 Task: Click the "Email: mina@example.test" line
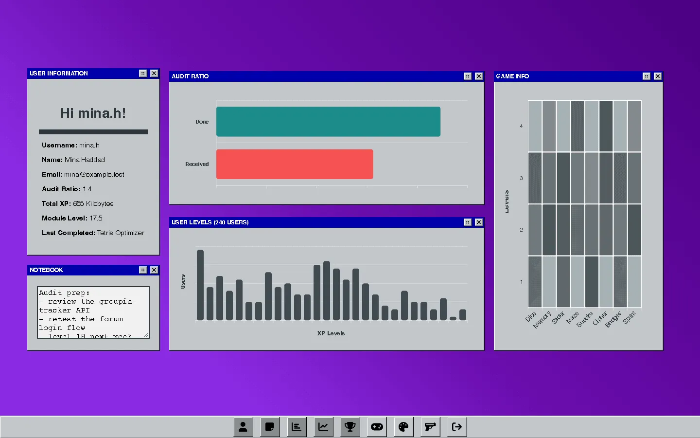[83, 175]
